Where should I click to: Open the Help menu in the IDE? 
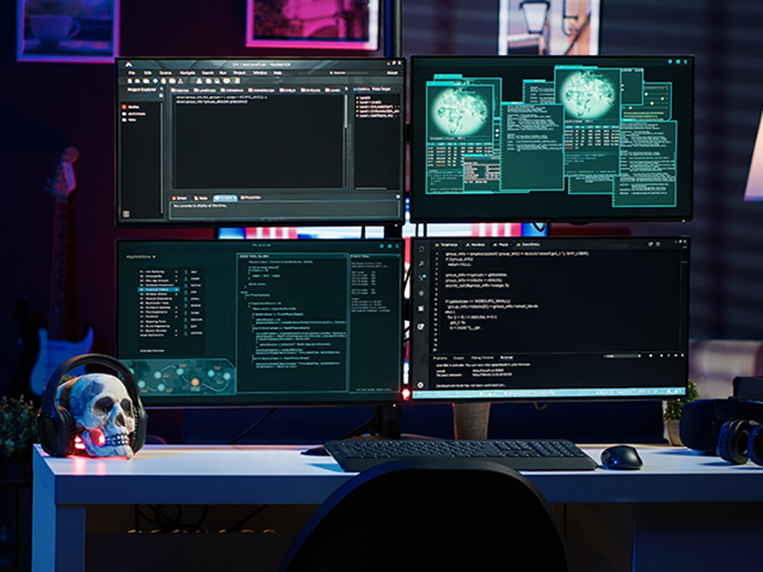(278, 73)
